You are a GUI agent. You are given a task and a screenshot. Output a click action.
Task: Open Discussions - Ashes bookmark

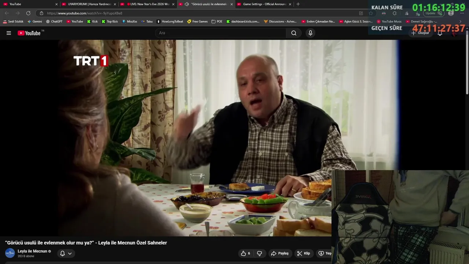pyautogui.click(x=280, y=22)
